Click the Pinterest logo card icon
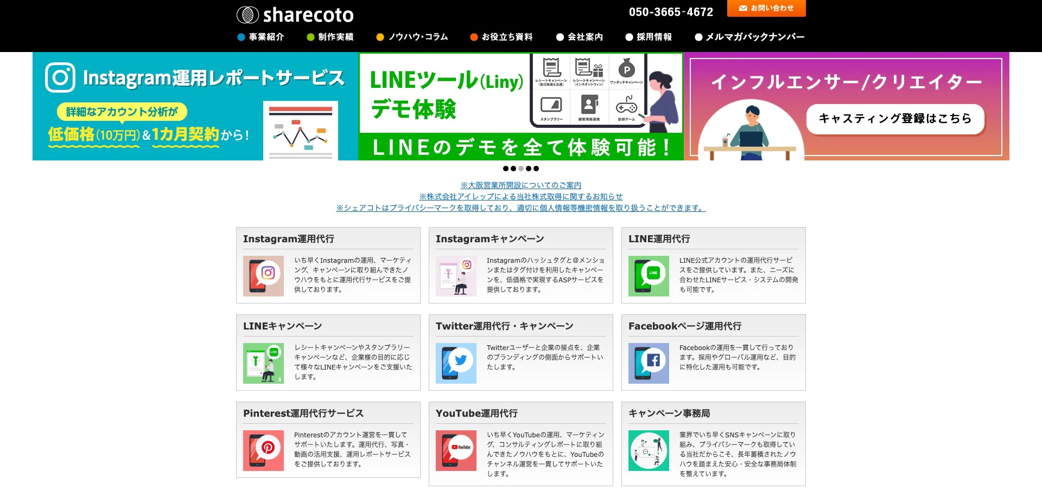Screen dimensions: 1042x491 [263, 450]
